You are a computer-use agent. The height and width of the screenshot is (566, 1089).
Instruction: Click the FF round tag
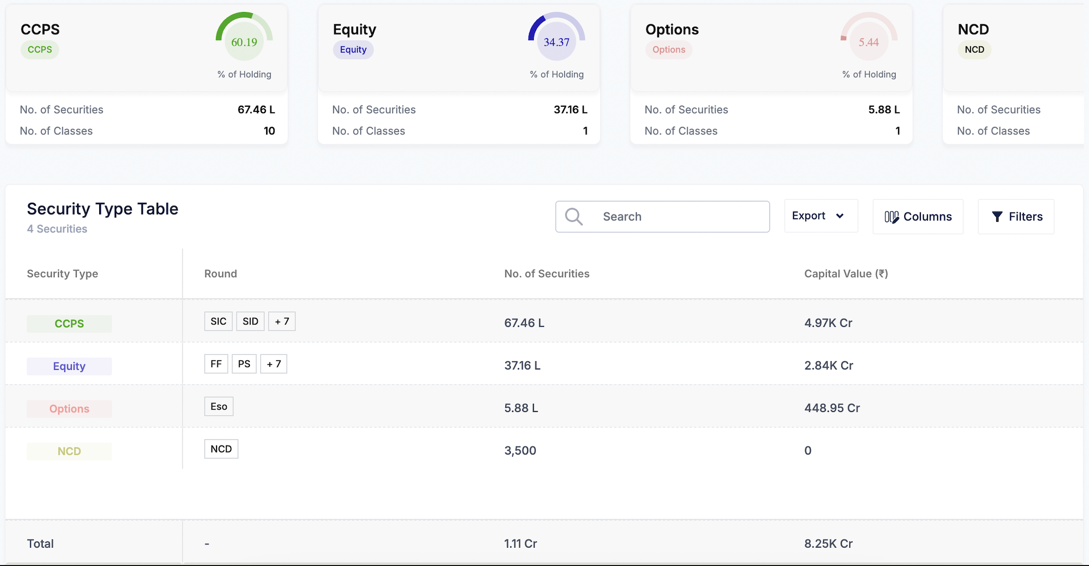pos(216,364)
